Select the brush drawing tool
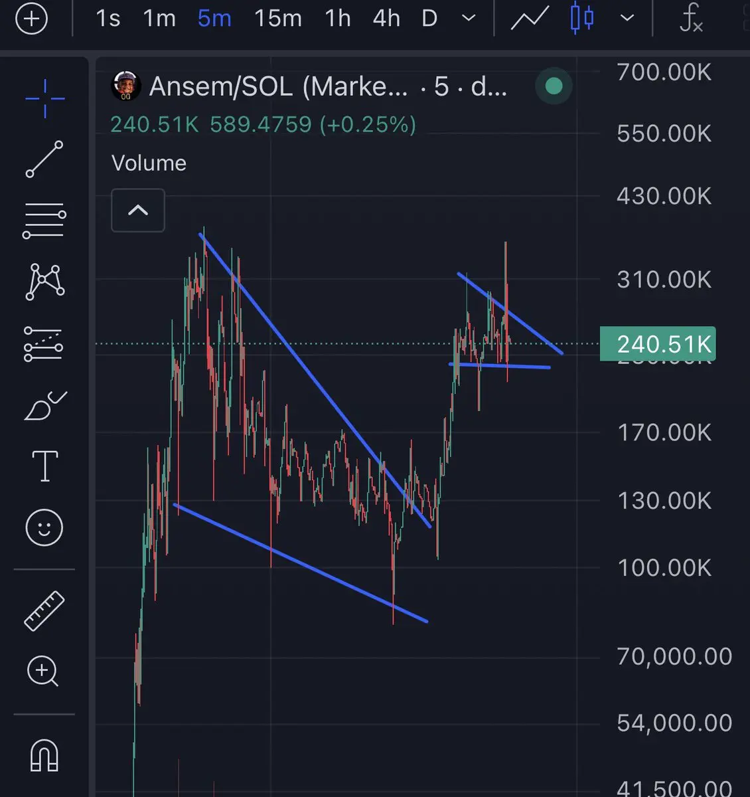The height and width of the screenshot is (797, 750). point(45,406)
